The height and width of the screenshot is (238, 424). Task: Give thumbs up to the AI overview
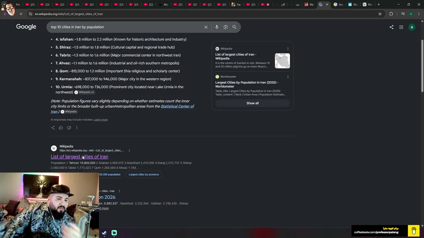[x=61, y=128]
